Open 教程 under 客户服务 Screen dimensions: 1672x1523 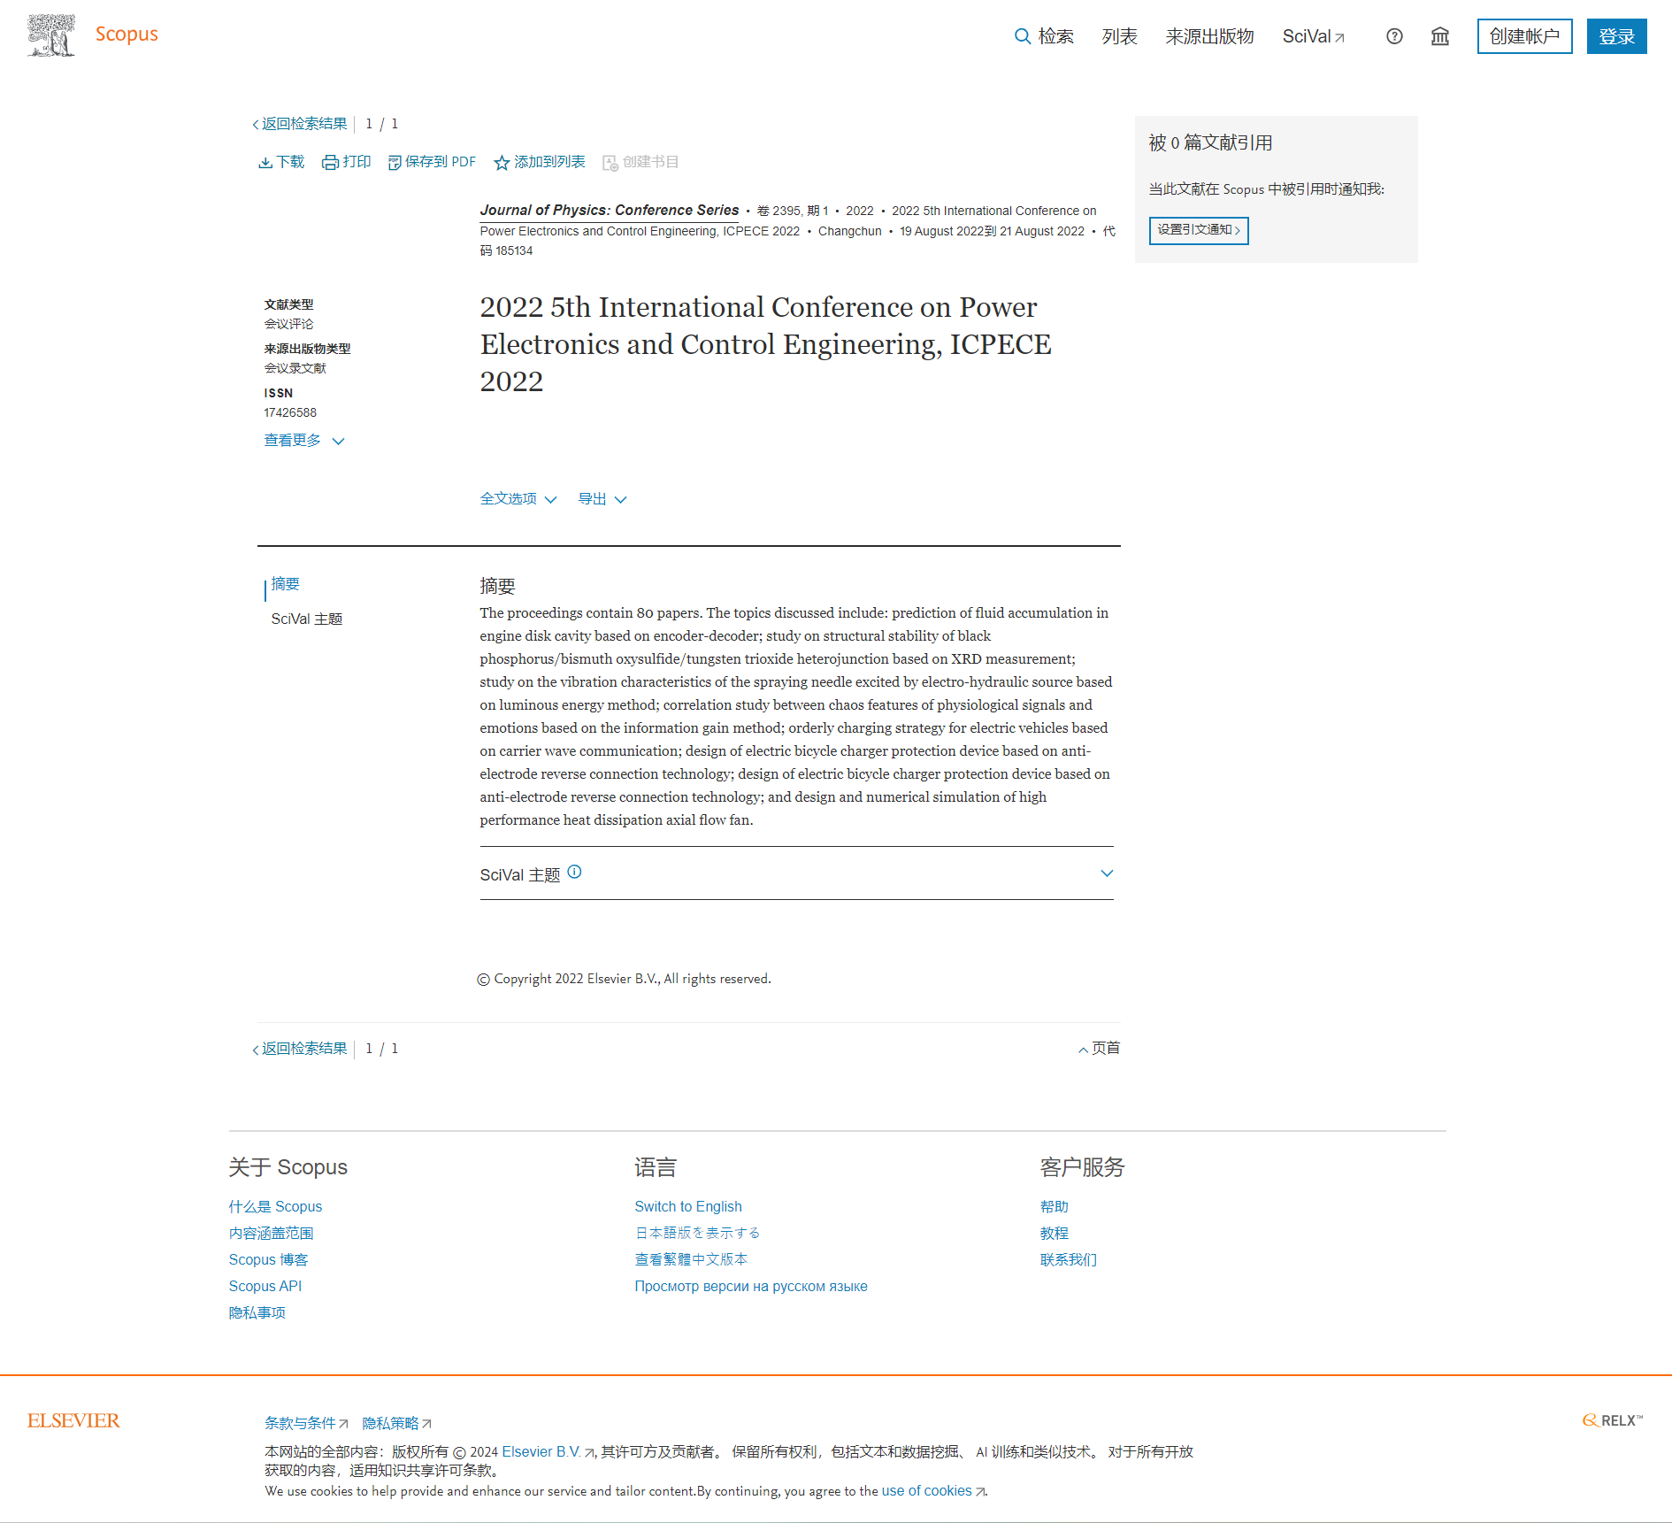[x=1055, y=1233]
